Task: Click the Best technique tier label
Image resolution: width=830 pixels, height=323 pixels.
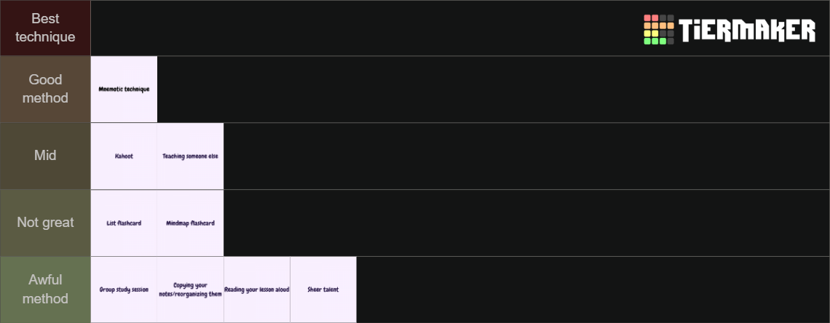Action: pyautogui.click(x=46, y=28)
